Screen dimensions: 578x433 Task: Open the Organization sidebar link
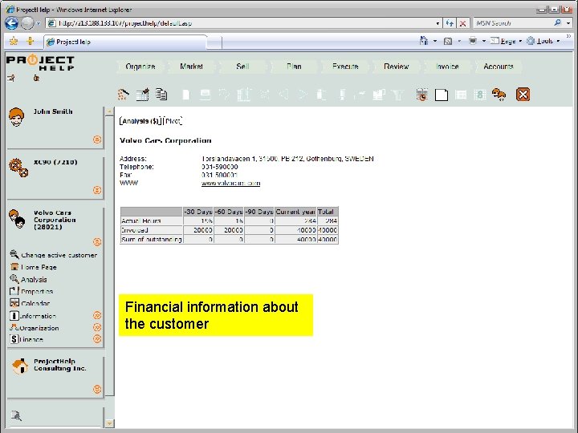(39, 328)
